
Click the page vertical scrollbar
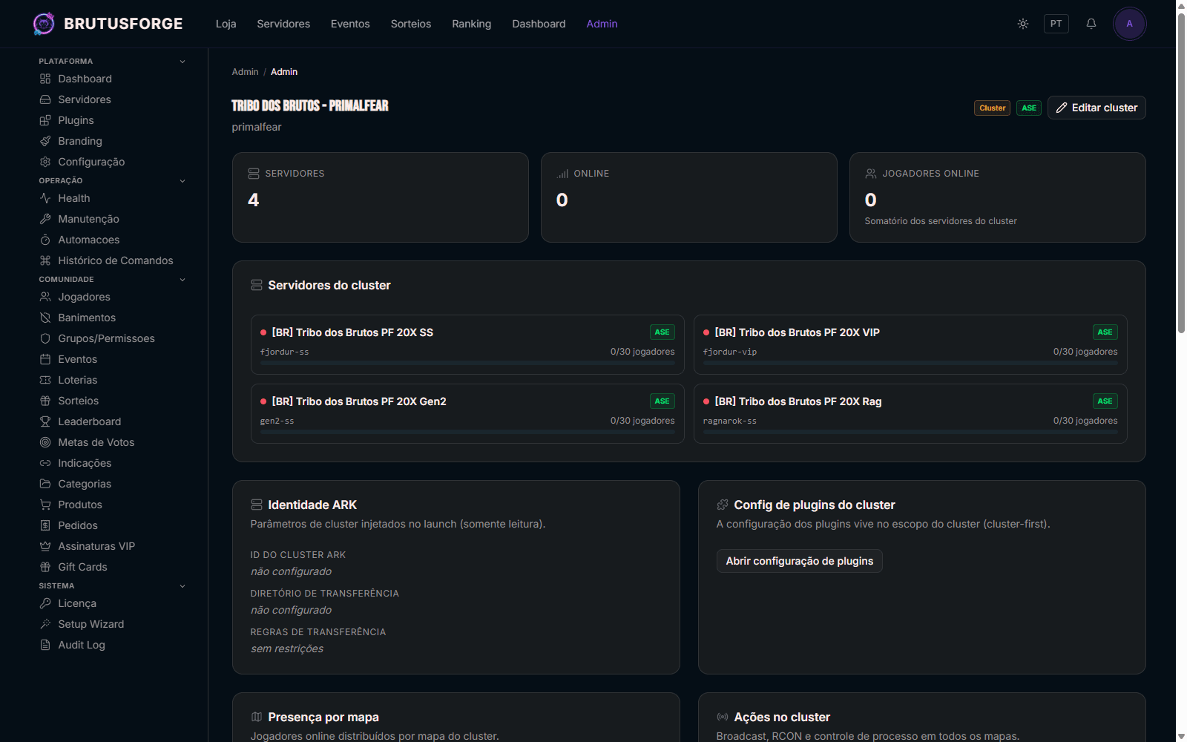tap(1181, 172)
